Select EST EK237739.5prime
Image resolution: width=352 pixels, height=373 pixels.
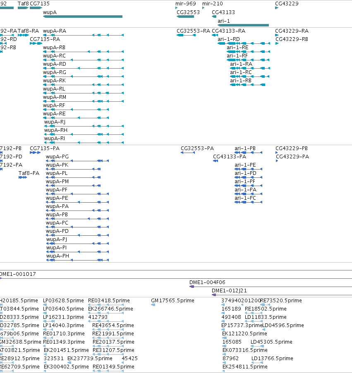click(x=90, y=358)
